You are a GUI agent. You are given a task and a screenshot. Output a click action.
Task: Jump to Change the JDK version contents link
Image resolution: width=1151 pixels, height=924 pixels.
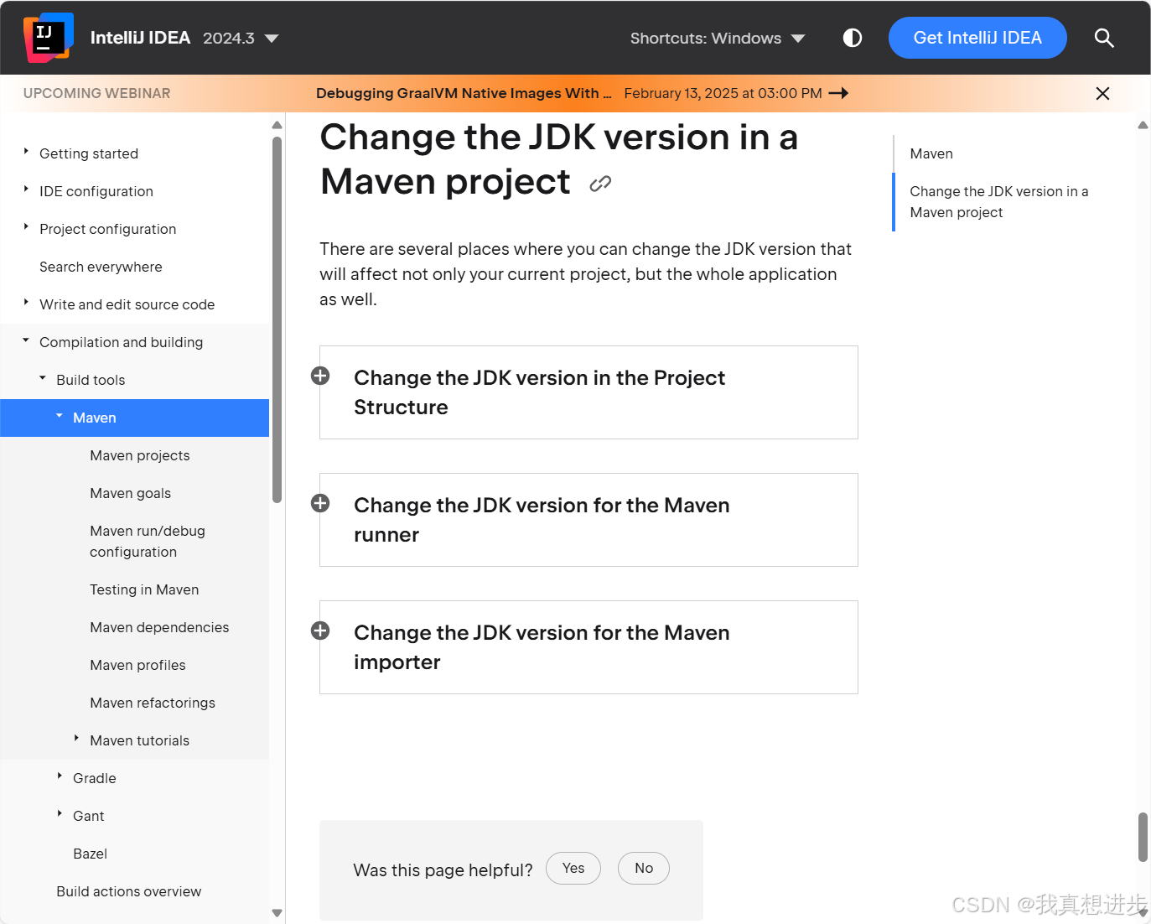tap(999, 202)
